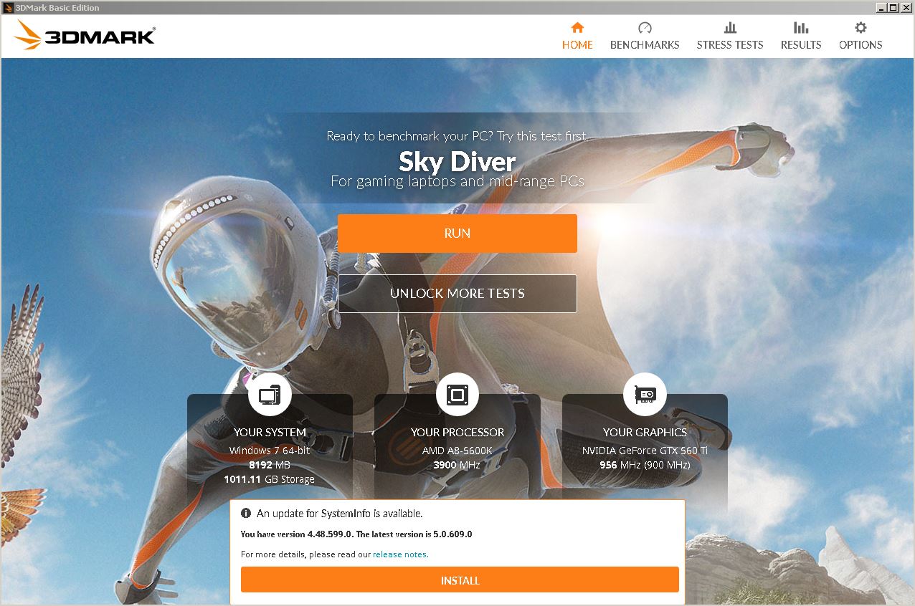
Task: Switch to the BENCHMARKS tab
Action: 645,36
